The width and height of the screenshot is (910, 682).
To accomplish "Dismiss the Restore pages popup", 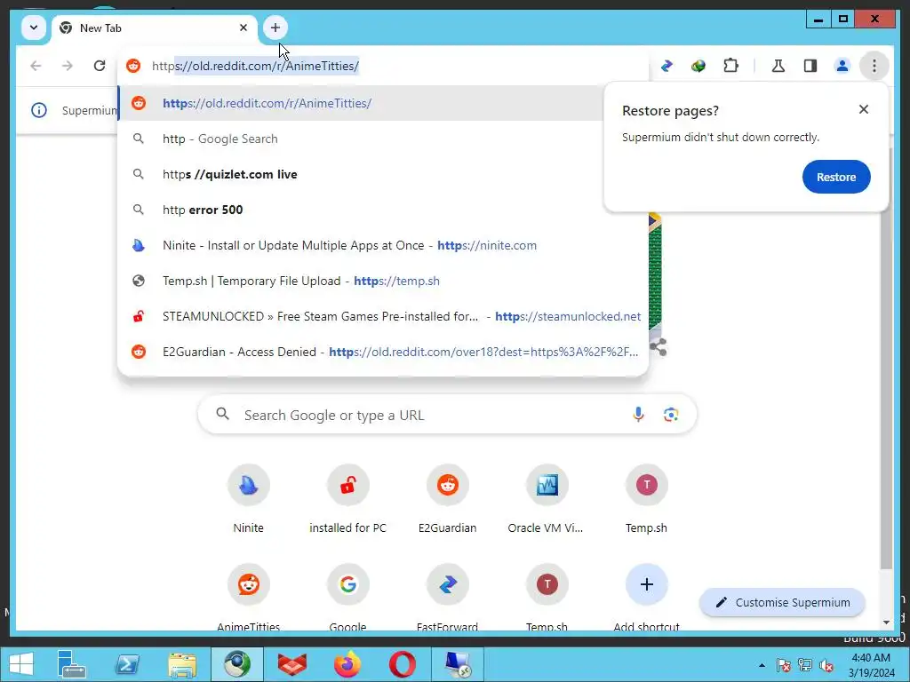I will 864,109.
